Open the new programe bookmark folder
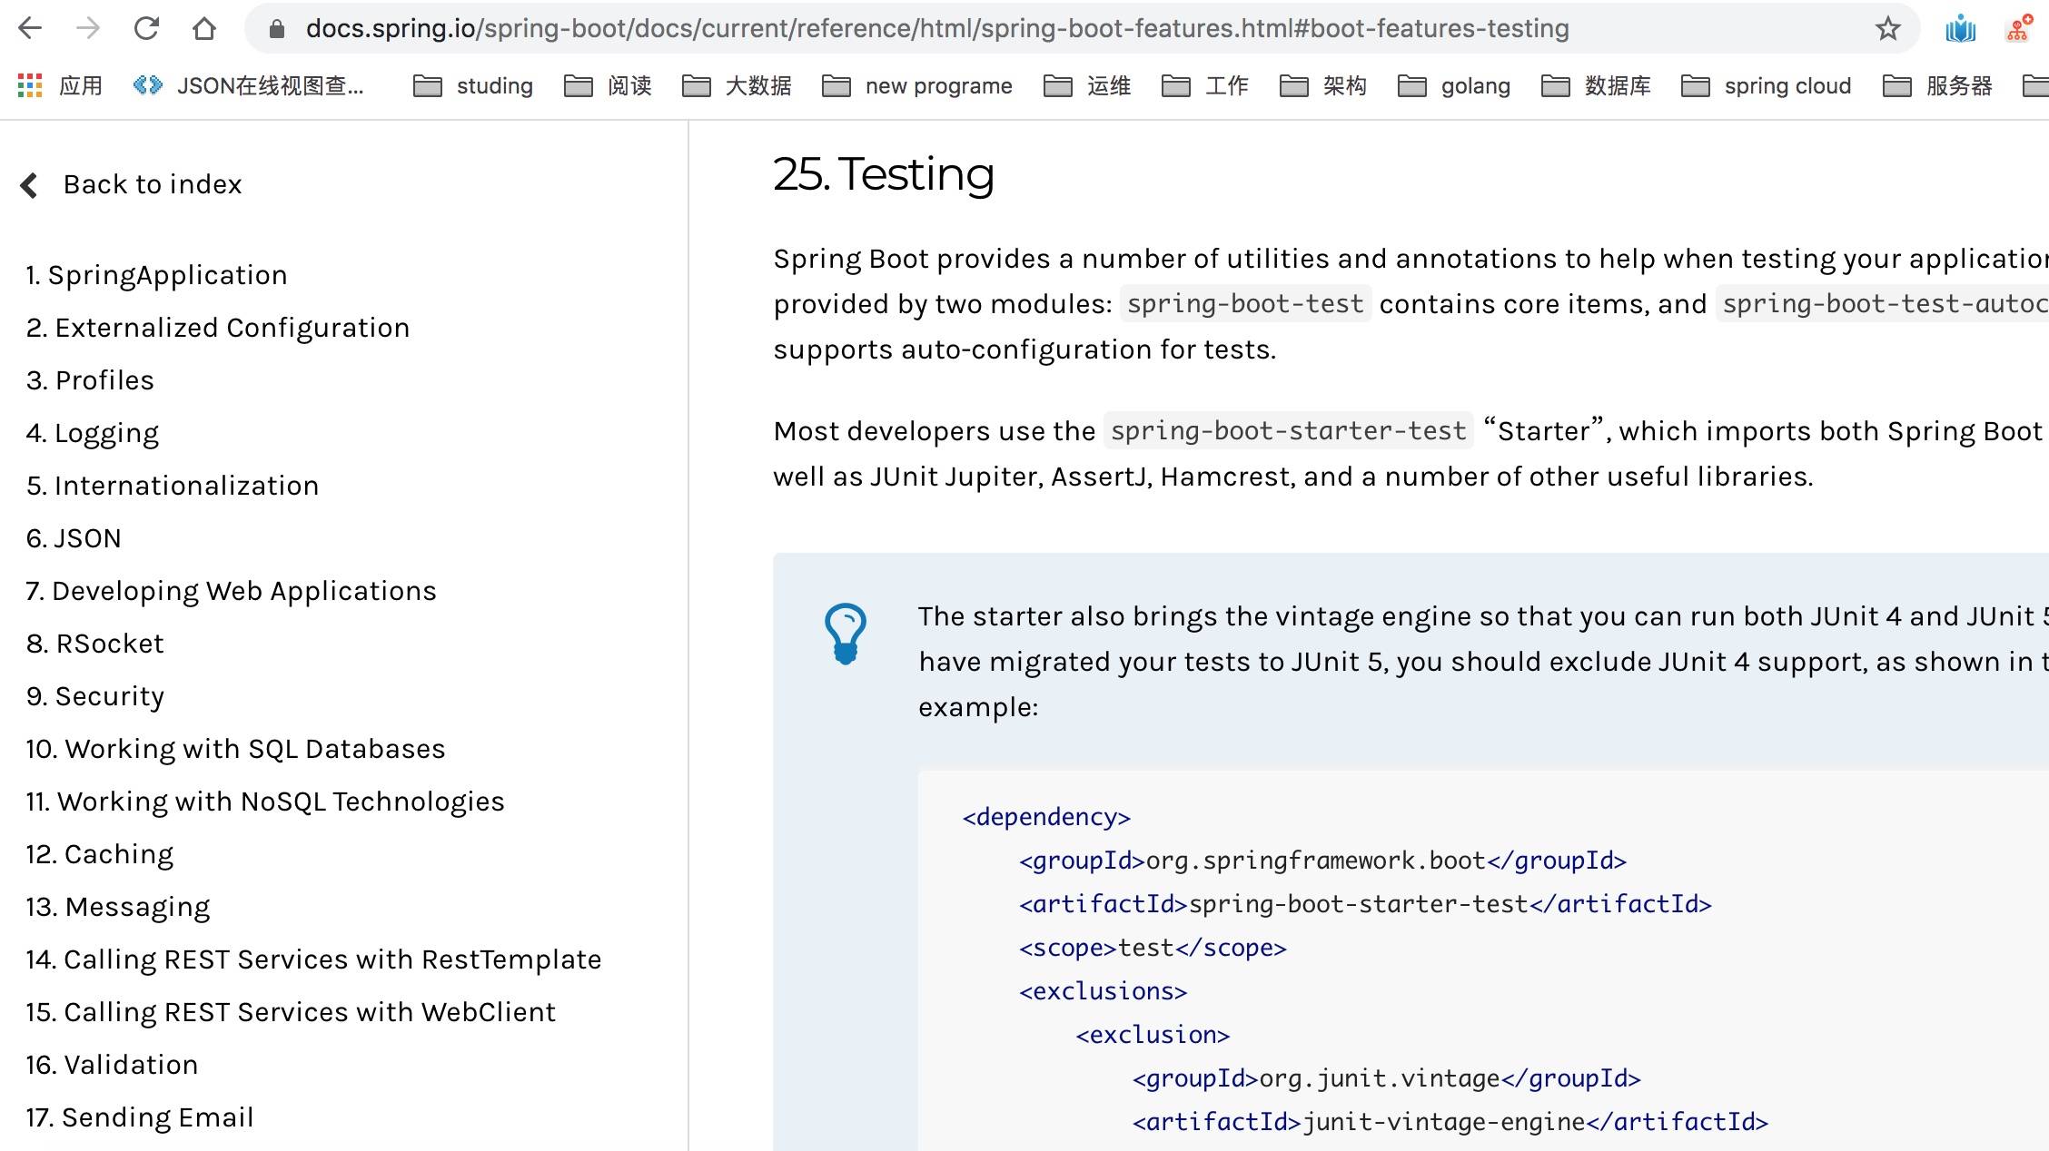Image resolution: width=2049 pixels, height=1151 pixels. pos(917,85)
